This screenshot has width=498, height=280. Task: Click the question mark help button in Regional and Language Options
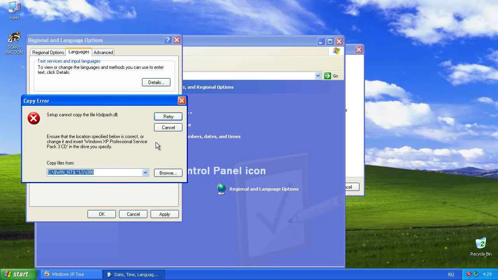click(168, 40)
